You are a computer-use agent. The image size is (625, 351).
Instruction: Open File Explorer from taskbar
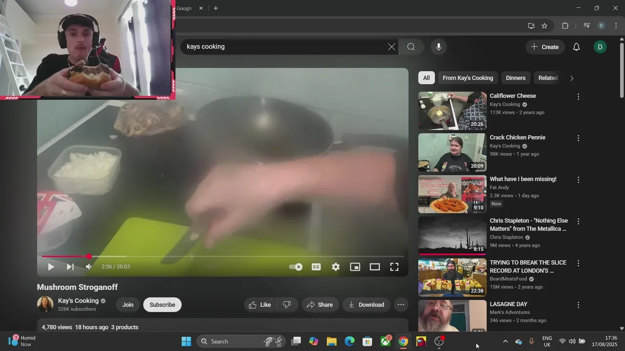pyautogui.click(x=332, y=341)
